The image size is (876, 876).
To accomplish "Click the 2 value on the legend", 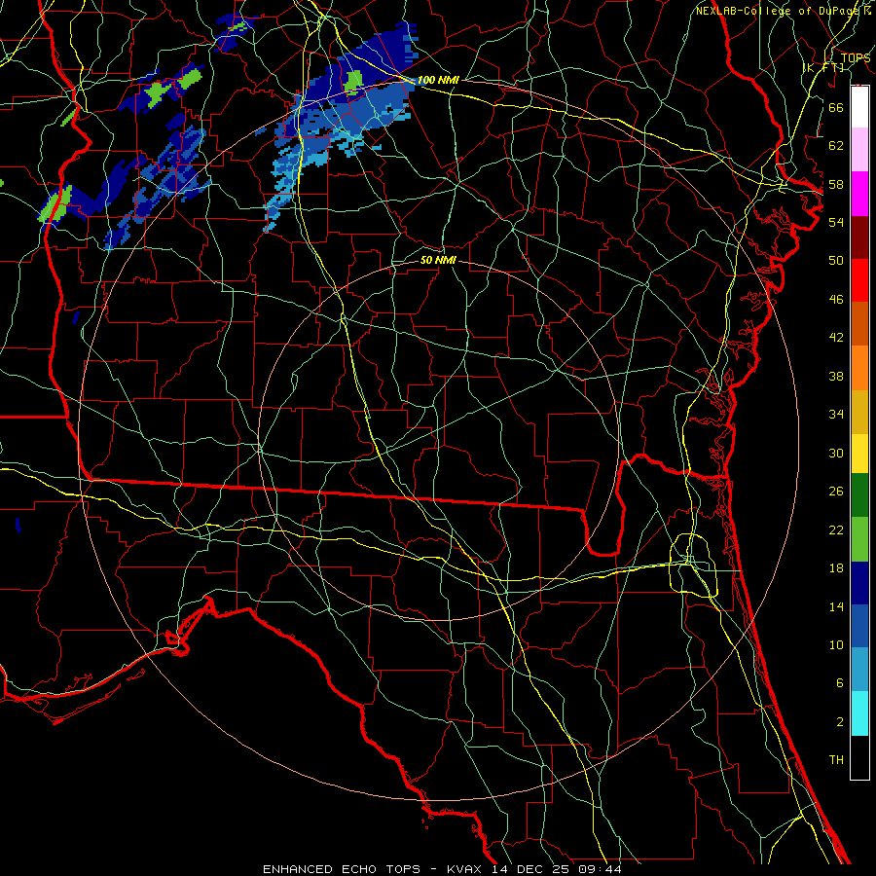I will (839, 721).
